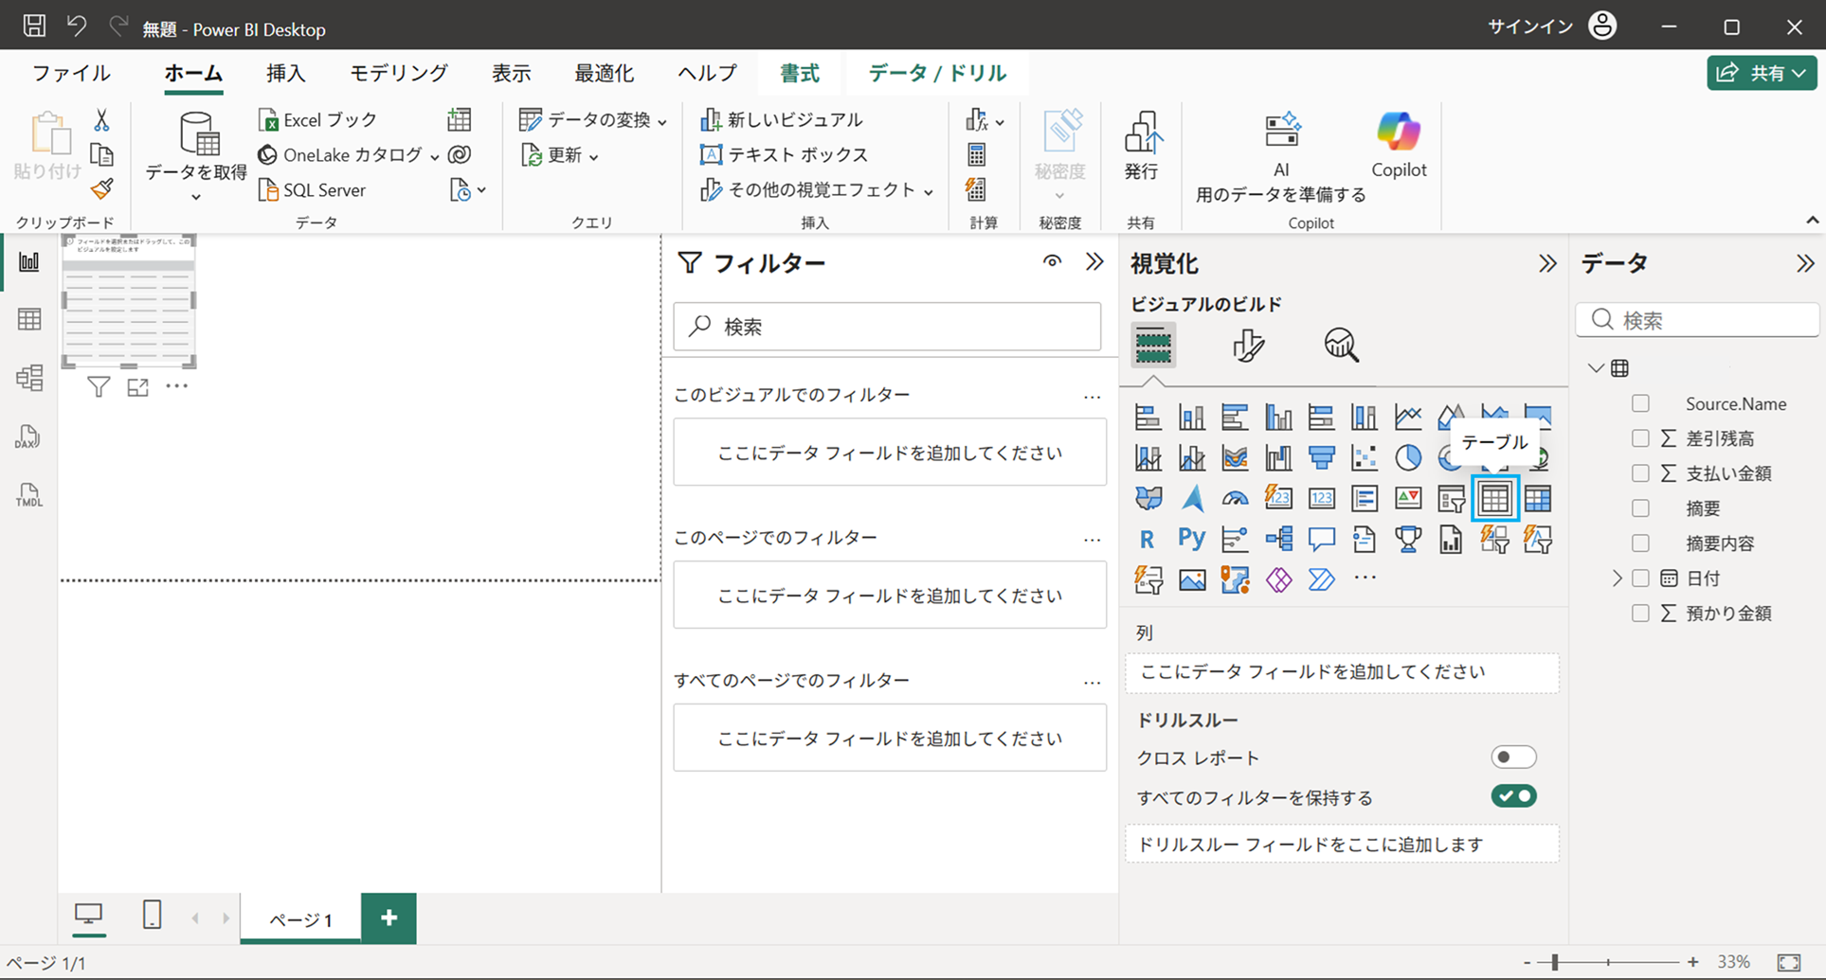The width and height of the screenshot is (1826, 980).
Task: Open the ファイル menu
Action: pyautogui.click(x=71, y=73)
